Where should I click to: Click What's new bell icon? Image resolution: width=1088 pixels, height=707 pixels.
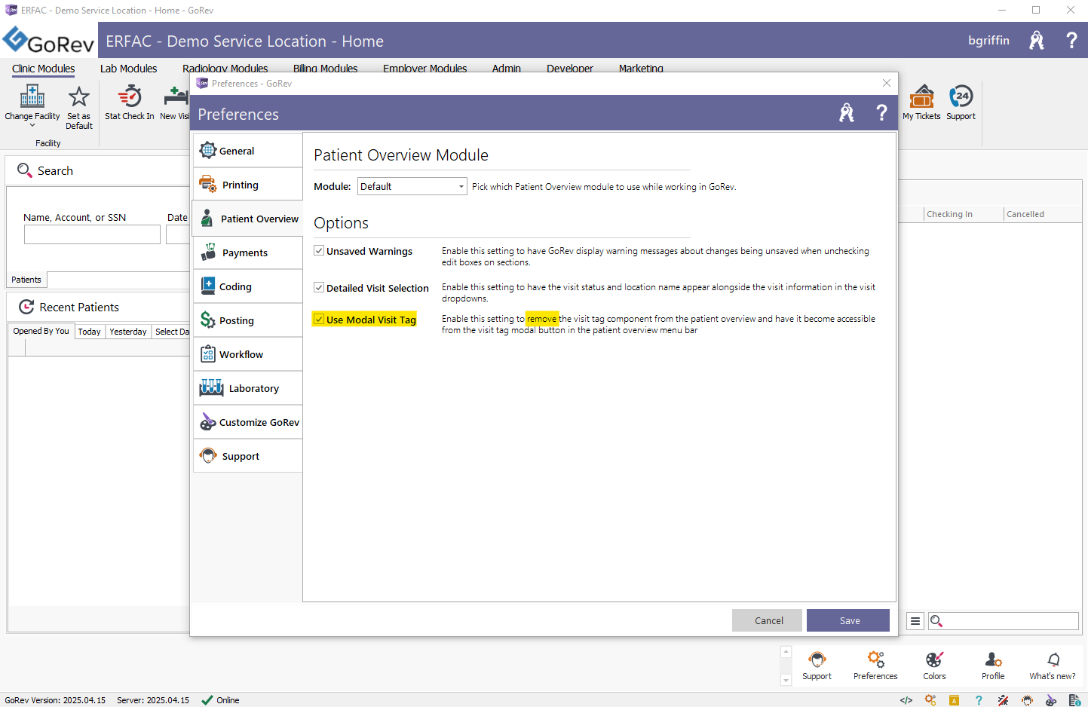point(1053,660)
